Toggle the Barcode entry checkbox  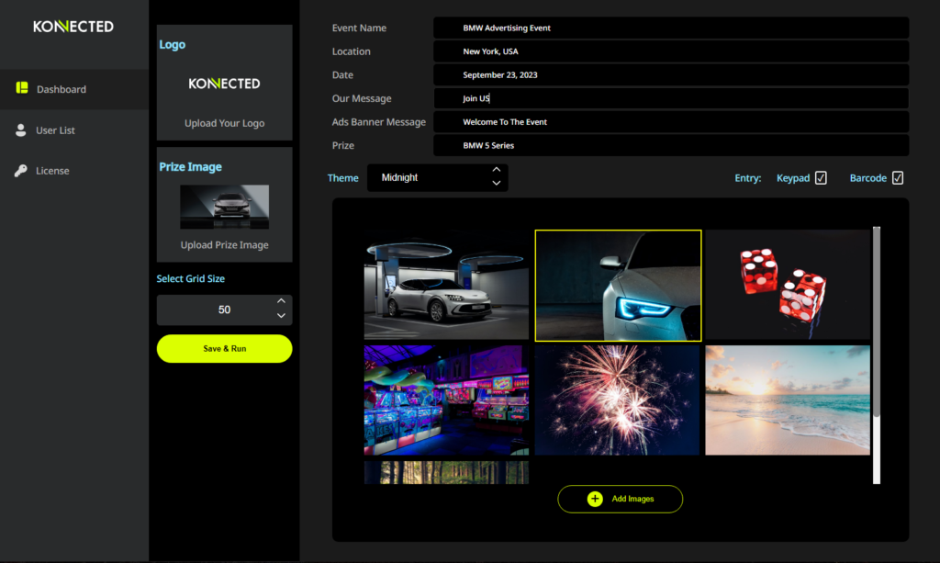pos(898,178)
